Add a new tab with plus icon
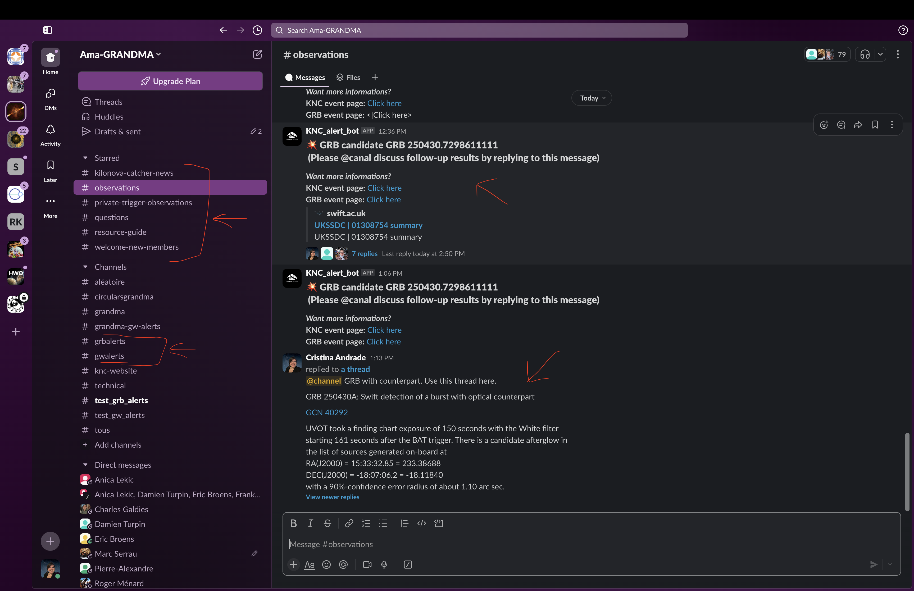The image size is (914, 591). [375, 78]
